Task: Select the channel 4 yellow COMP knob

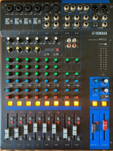Action: pos(37,49)
